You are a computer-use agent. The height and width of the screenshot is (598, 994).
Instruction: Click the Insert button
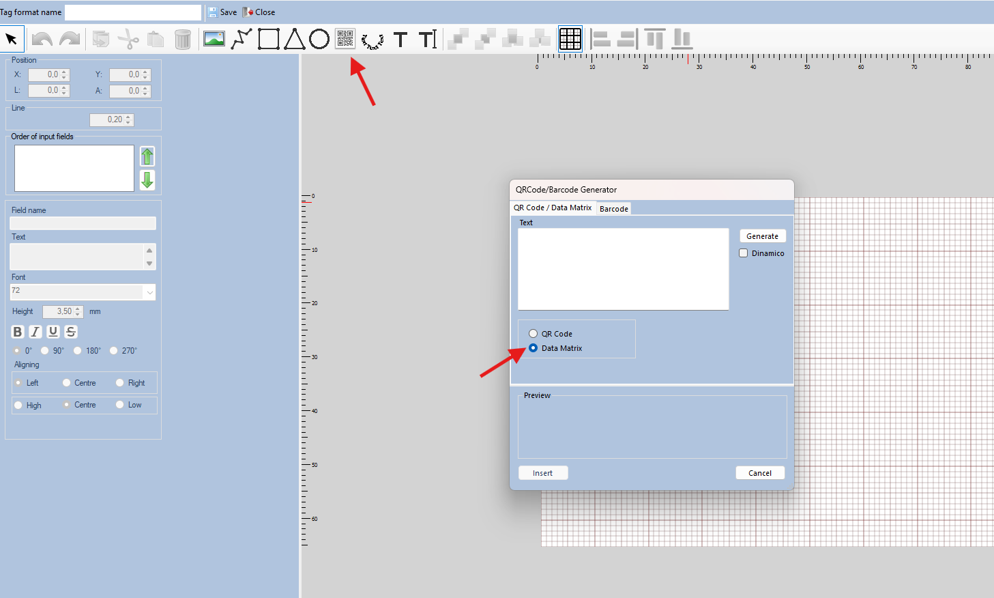543,473
